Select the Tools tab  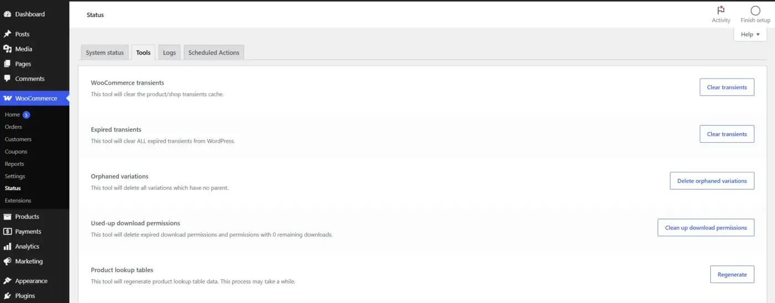point(143,53)
